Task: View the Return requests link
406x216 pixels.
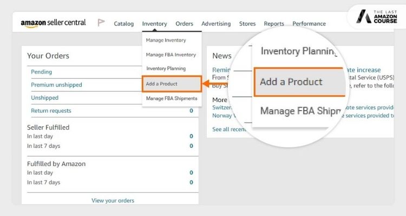Action: coord(51,111)
